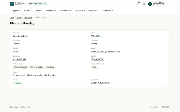Viewport: 180px width, 112px height.
Task: Click the footer text Substitutoo Bath
Action: pos(25,107)
